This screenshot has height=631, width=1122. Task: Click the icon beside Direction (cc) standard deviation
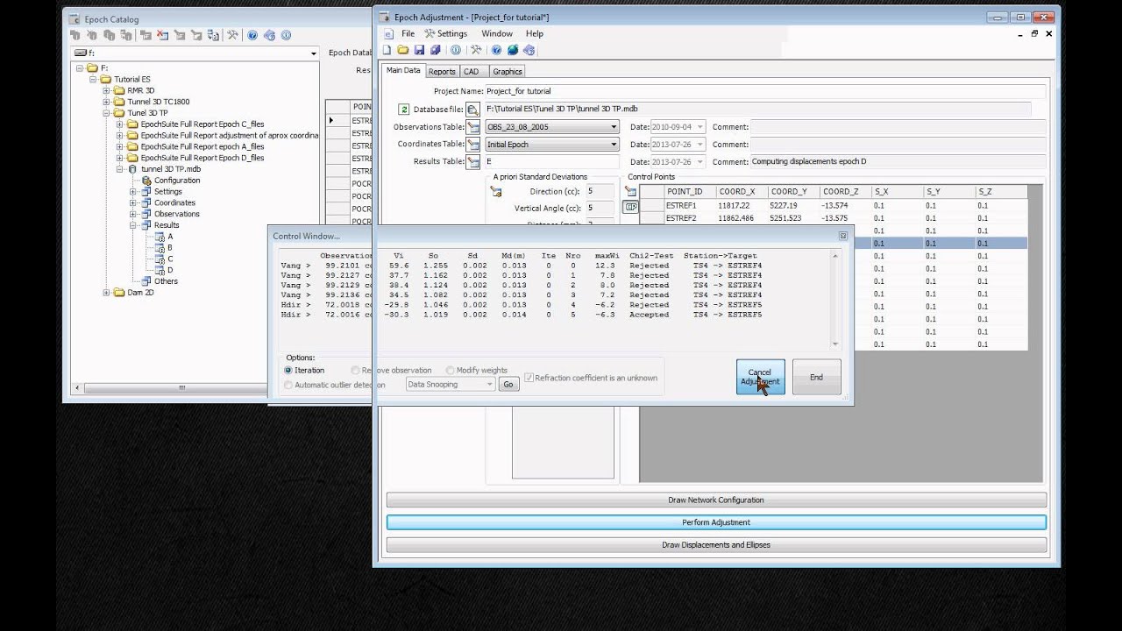pyautogui.click(x=496, y=191)
